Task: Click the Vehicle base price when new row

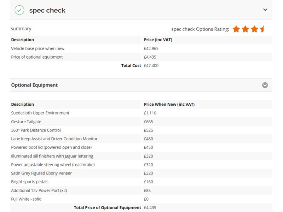Action: coord(141,48)
